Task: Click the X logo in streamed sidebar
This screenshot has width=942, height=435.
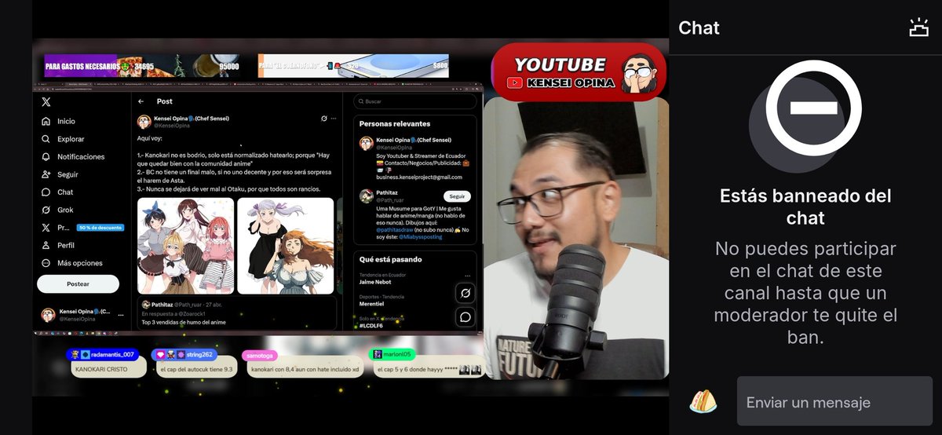Action: 46,102
